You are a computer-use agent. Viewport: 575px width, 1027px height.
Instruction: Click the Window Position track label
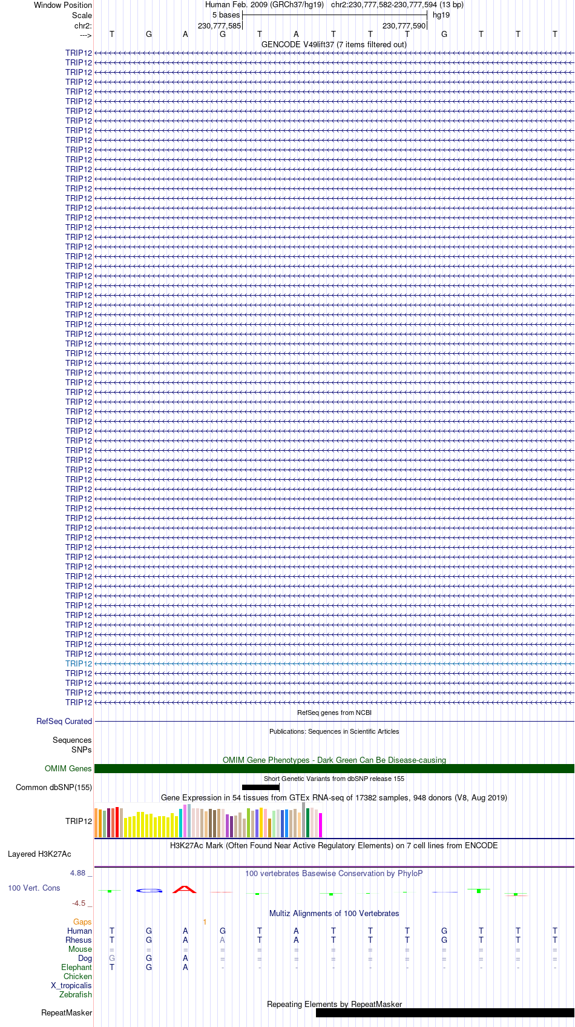click(x=63, y=5)
